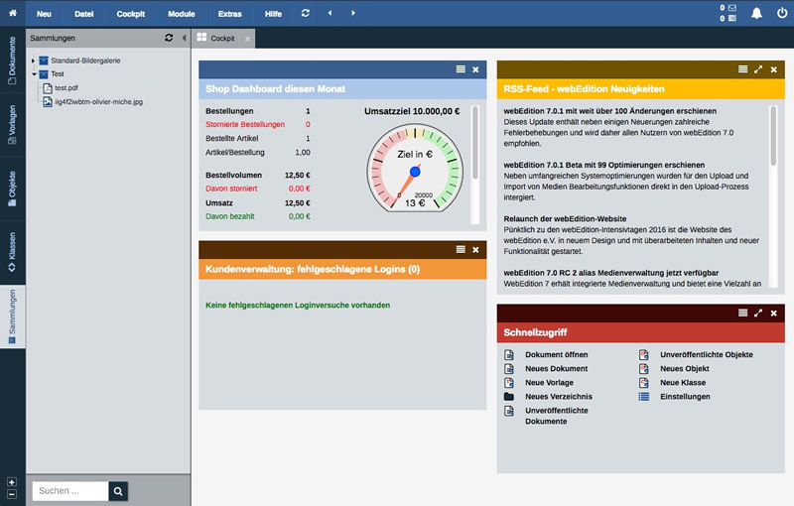Open webEdition 7.0 RC 2 news item

[x=610, y=273]
